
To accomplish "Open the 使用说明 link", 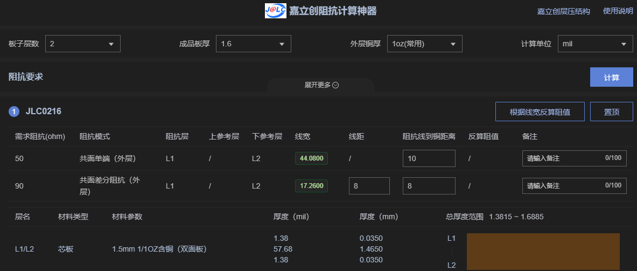I will [x=618, y=11].
